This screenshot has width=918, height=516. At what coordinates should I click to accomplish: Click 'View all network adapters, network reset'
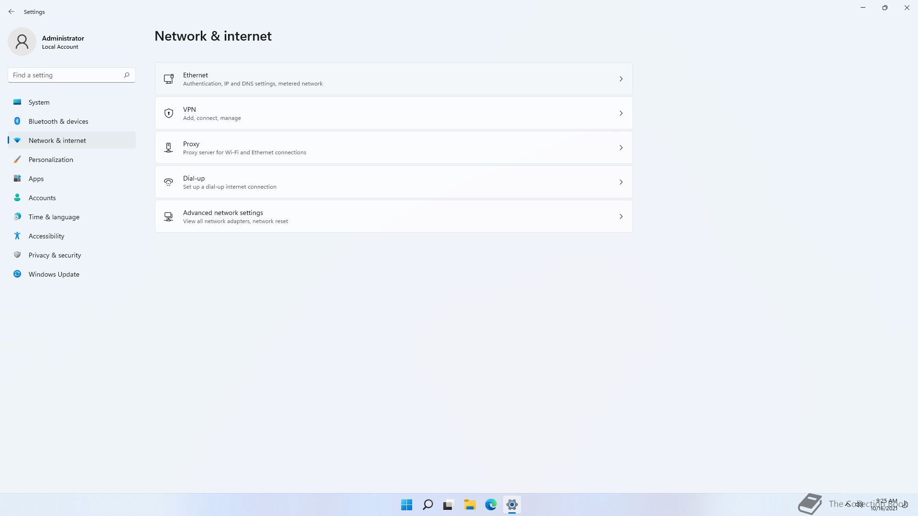click(235, 221)
